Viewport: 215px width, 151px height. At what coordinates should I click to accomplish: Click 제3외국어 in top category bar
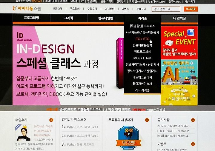point(190,1)
